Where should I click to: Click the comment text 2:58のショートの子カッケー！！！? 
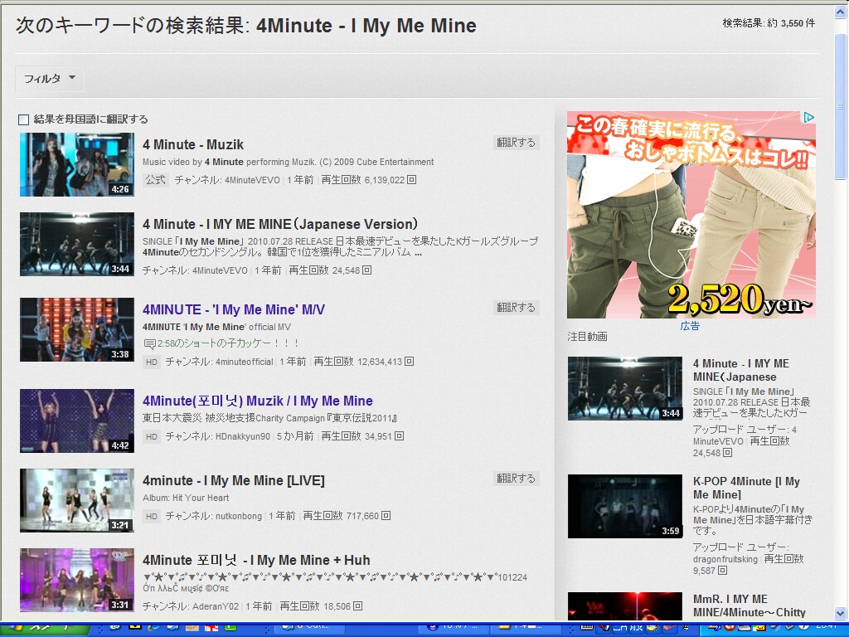227,343
